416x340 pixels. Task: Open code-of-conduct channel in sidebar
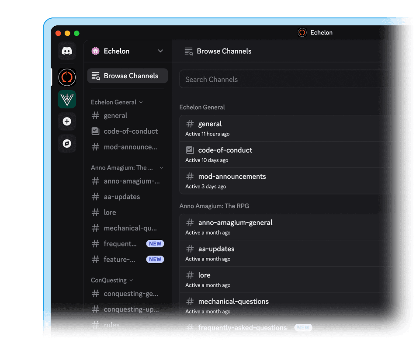128,131
